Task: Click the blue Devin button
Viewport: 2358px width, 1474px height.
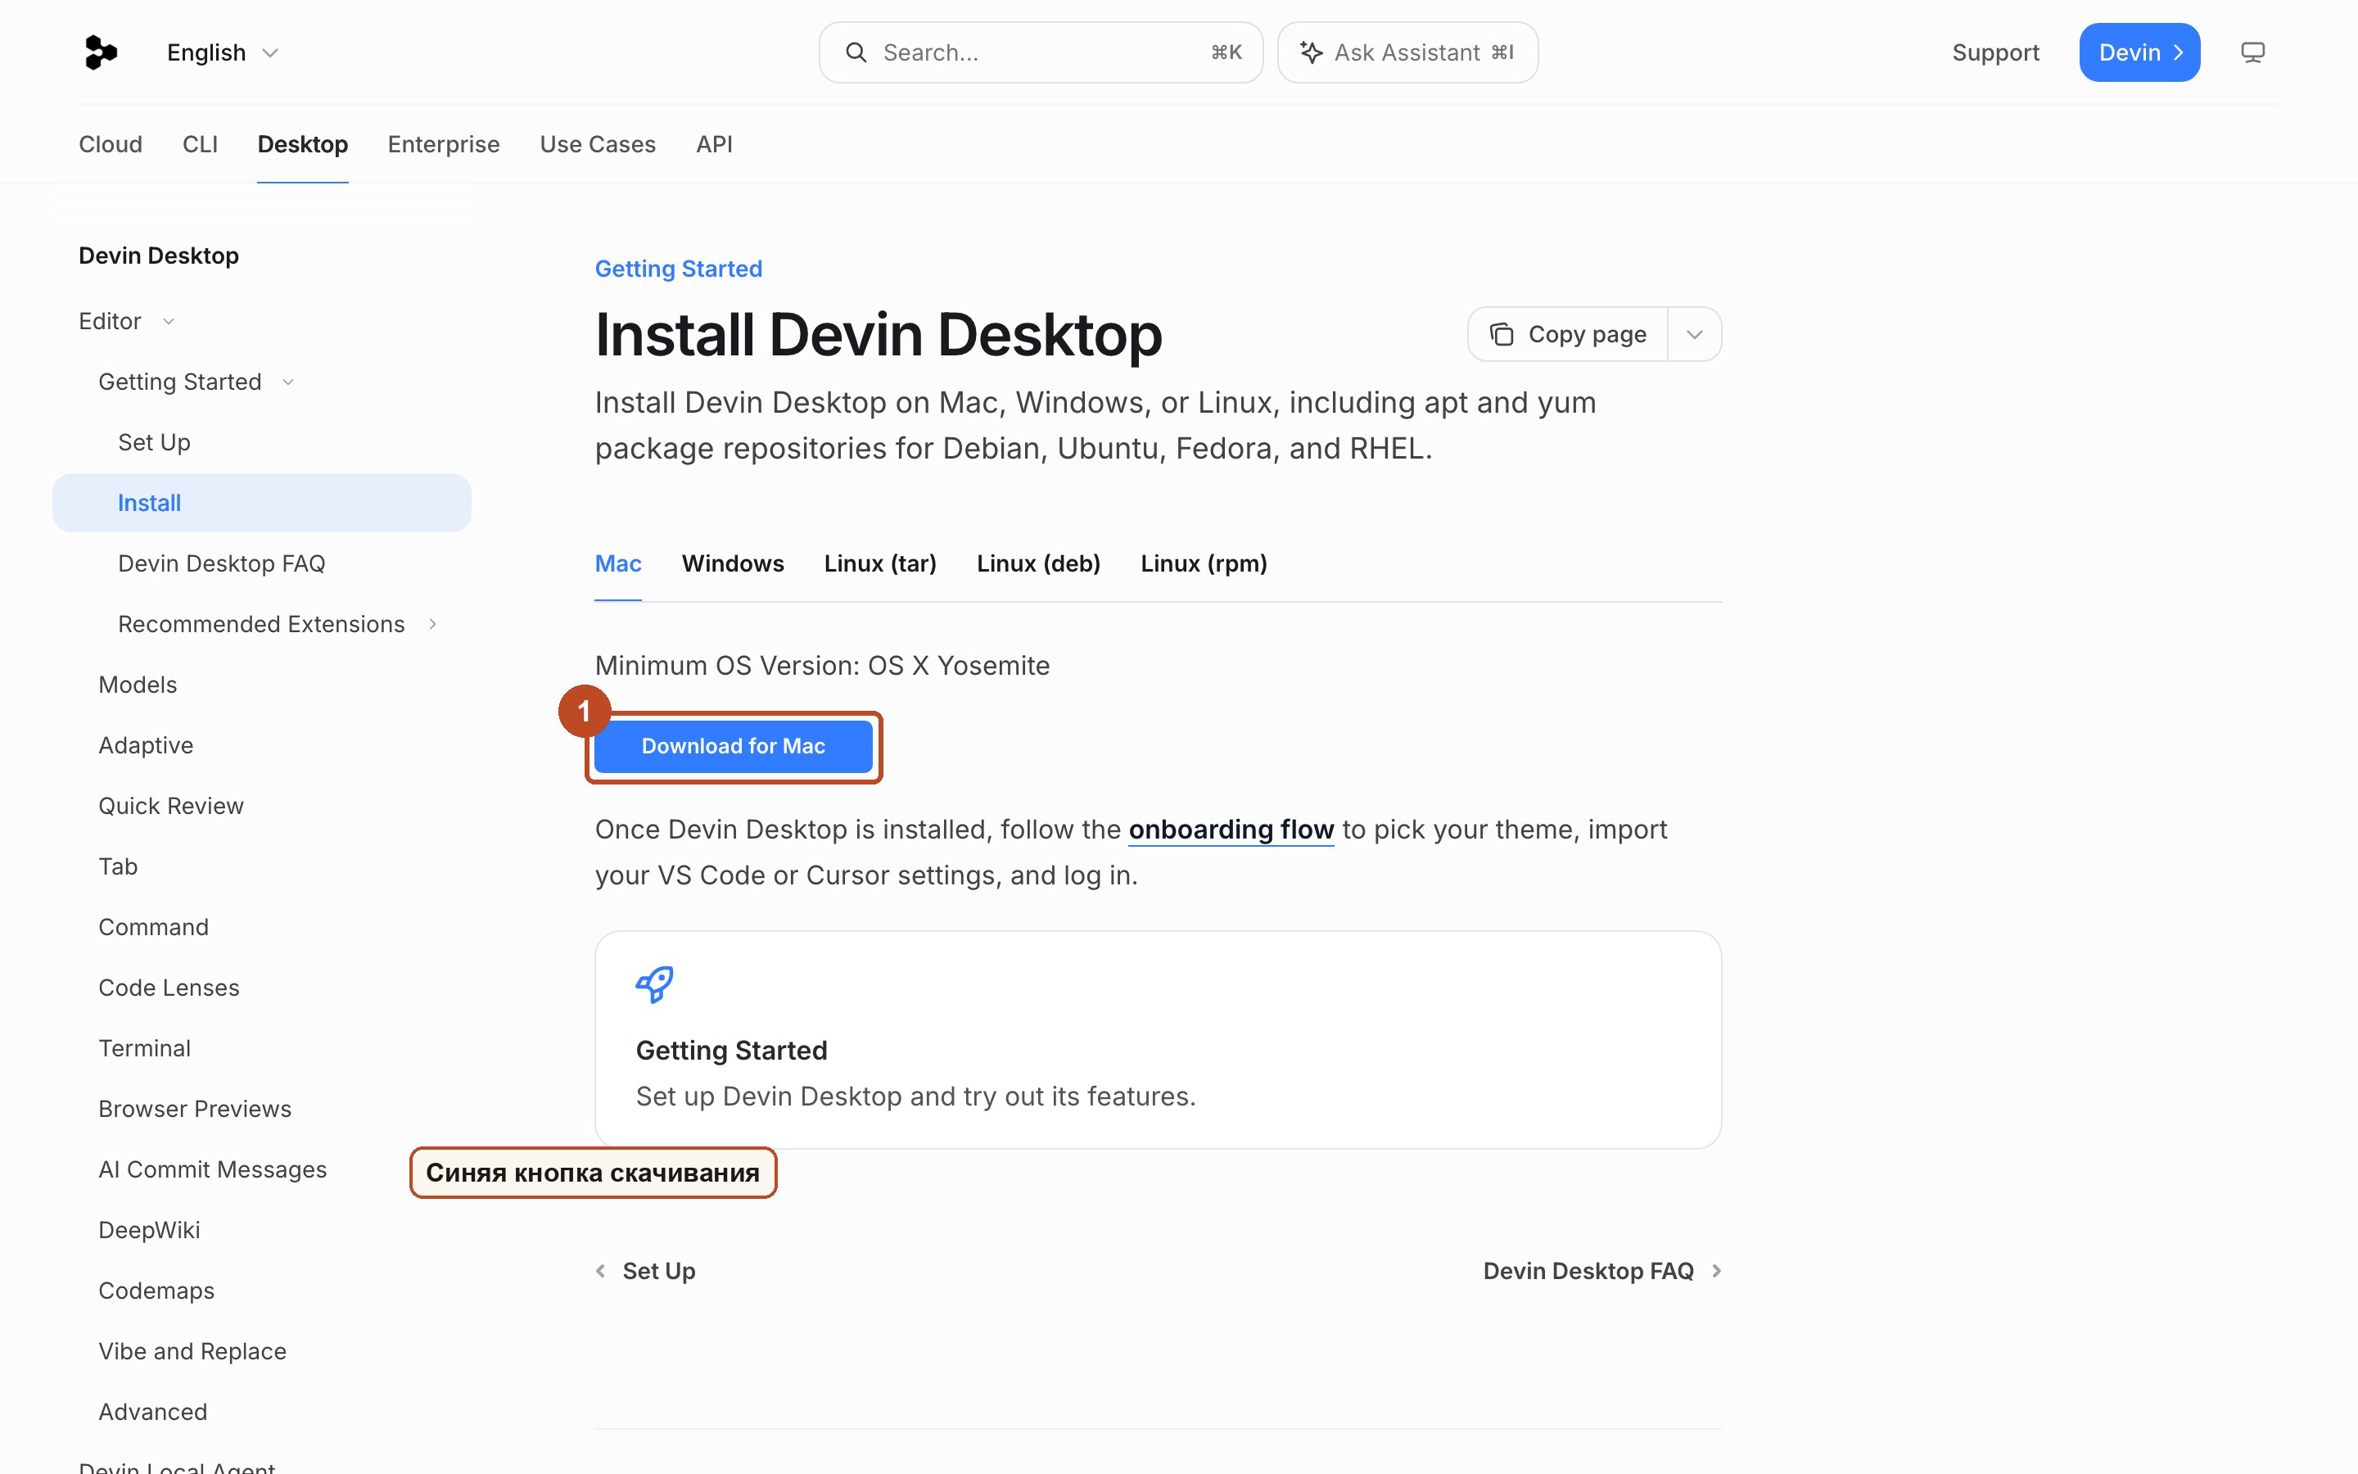Action: point(2139,52)
